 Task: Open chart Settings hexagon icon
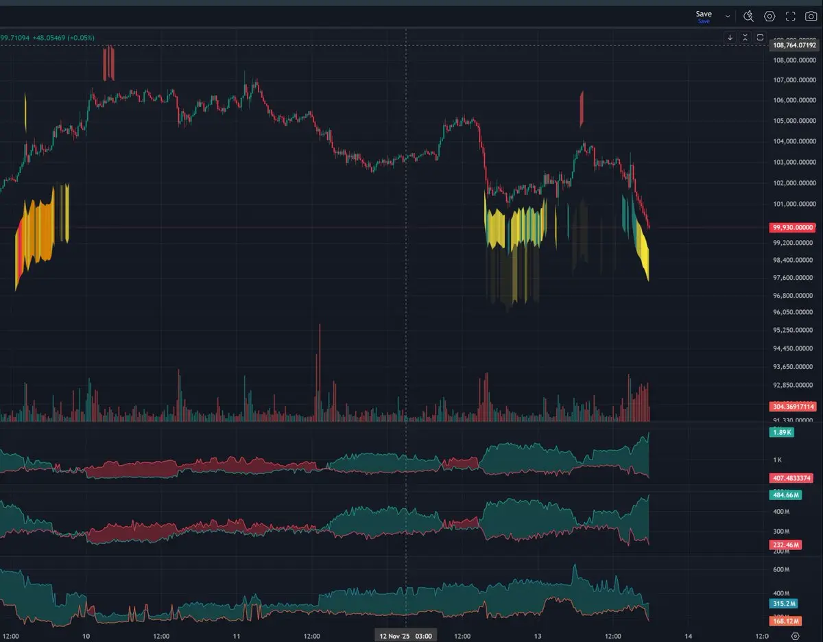point(770,16)
